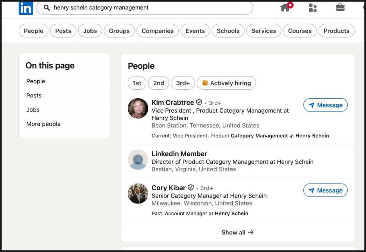The image size is (366, 252).
Task: Select the Companies search filter
Action: [x=158, y=31]
